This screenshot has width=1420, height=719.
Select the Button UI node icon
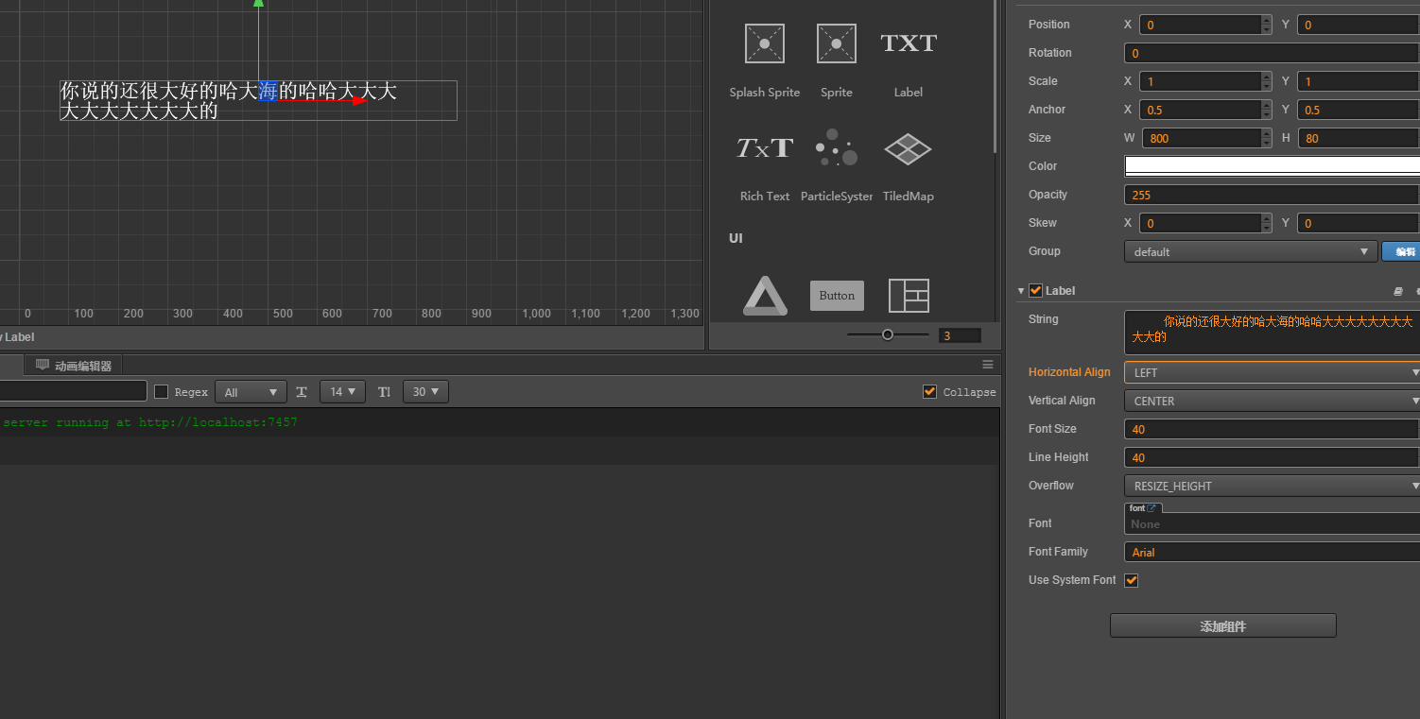tap(837, 296)
